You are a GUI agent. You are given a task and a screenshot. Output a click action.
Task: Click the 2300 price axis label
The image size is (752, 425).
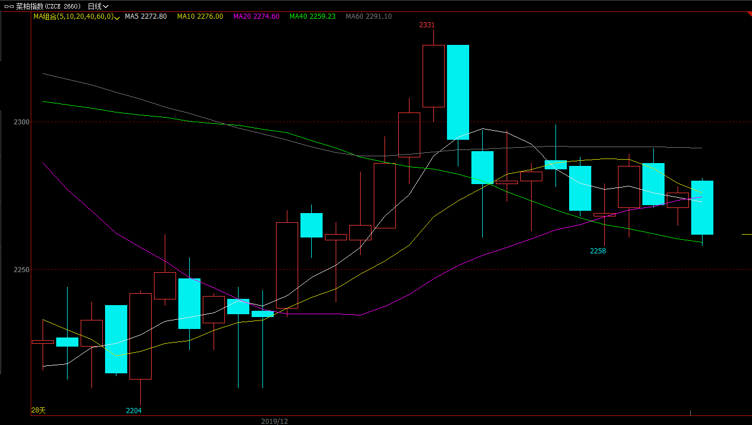(22, 122)
